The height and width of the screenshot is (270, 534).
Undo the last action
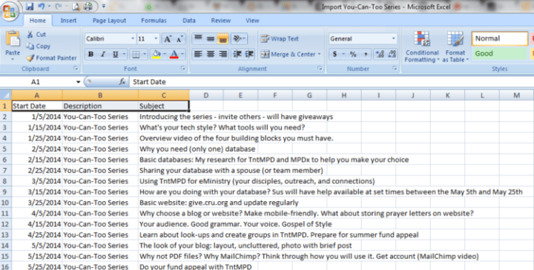point(42,7)
